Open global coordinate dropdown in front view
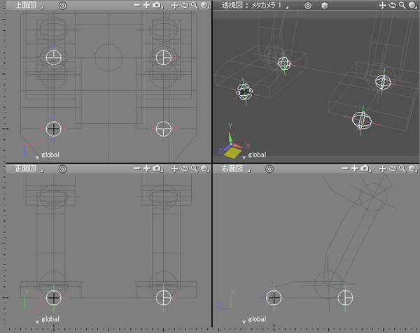 pyautogui.click(x=48, y=319)
